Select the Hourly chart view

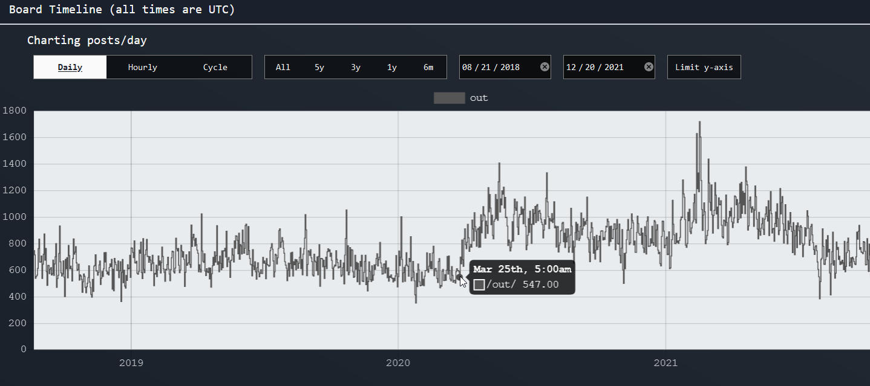pos(143,67)
